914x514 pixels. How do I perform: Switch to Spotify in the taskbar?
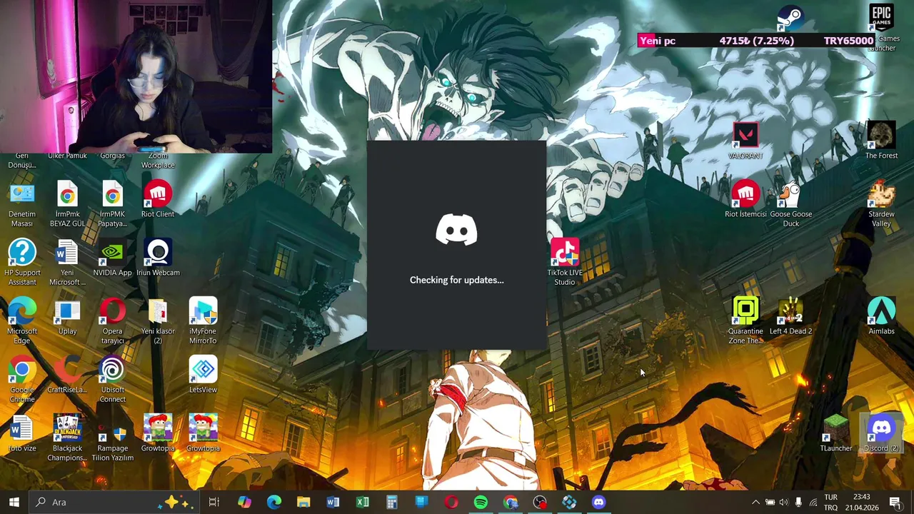481,502
